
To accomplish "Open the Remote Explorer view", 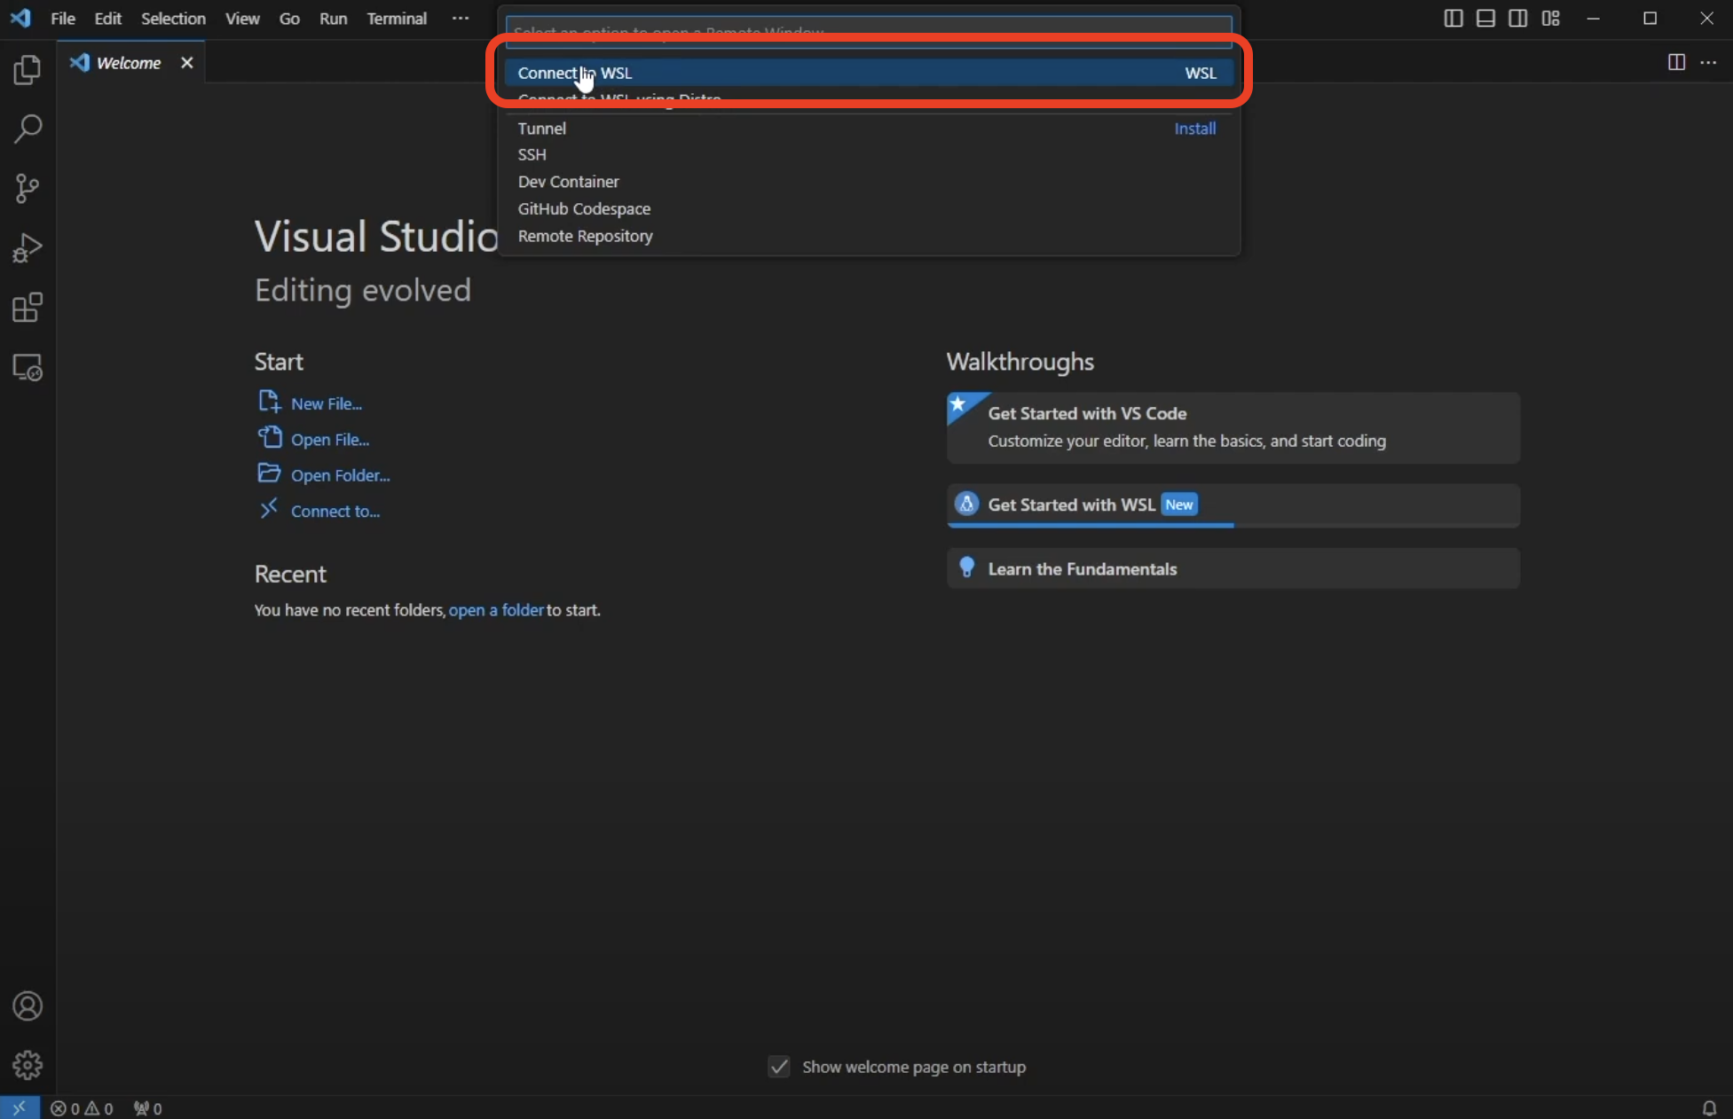I will coord(28,367).
